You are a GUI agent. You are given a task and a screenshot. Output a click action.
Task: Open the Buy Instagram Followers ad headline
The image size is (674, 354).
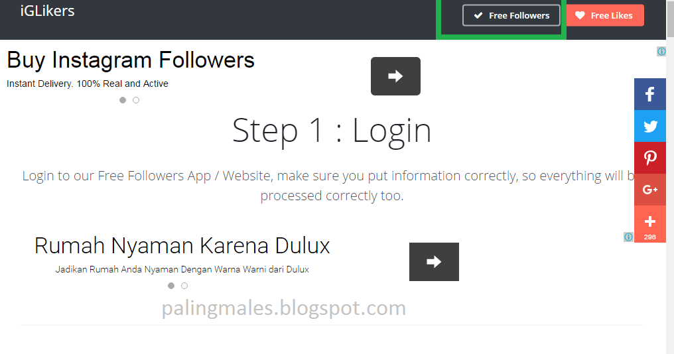pos(131,60)
